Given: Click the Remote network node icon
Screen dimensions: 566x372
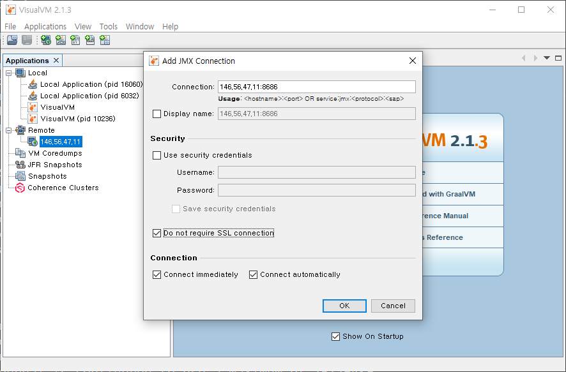Looking at the screenshot, I should 20,130.
